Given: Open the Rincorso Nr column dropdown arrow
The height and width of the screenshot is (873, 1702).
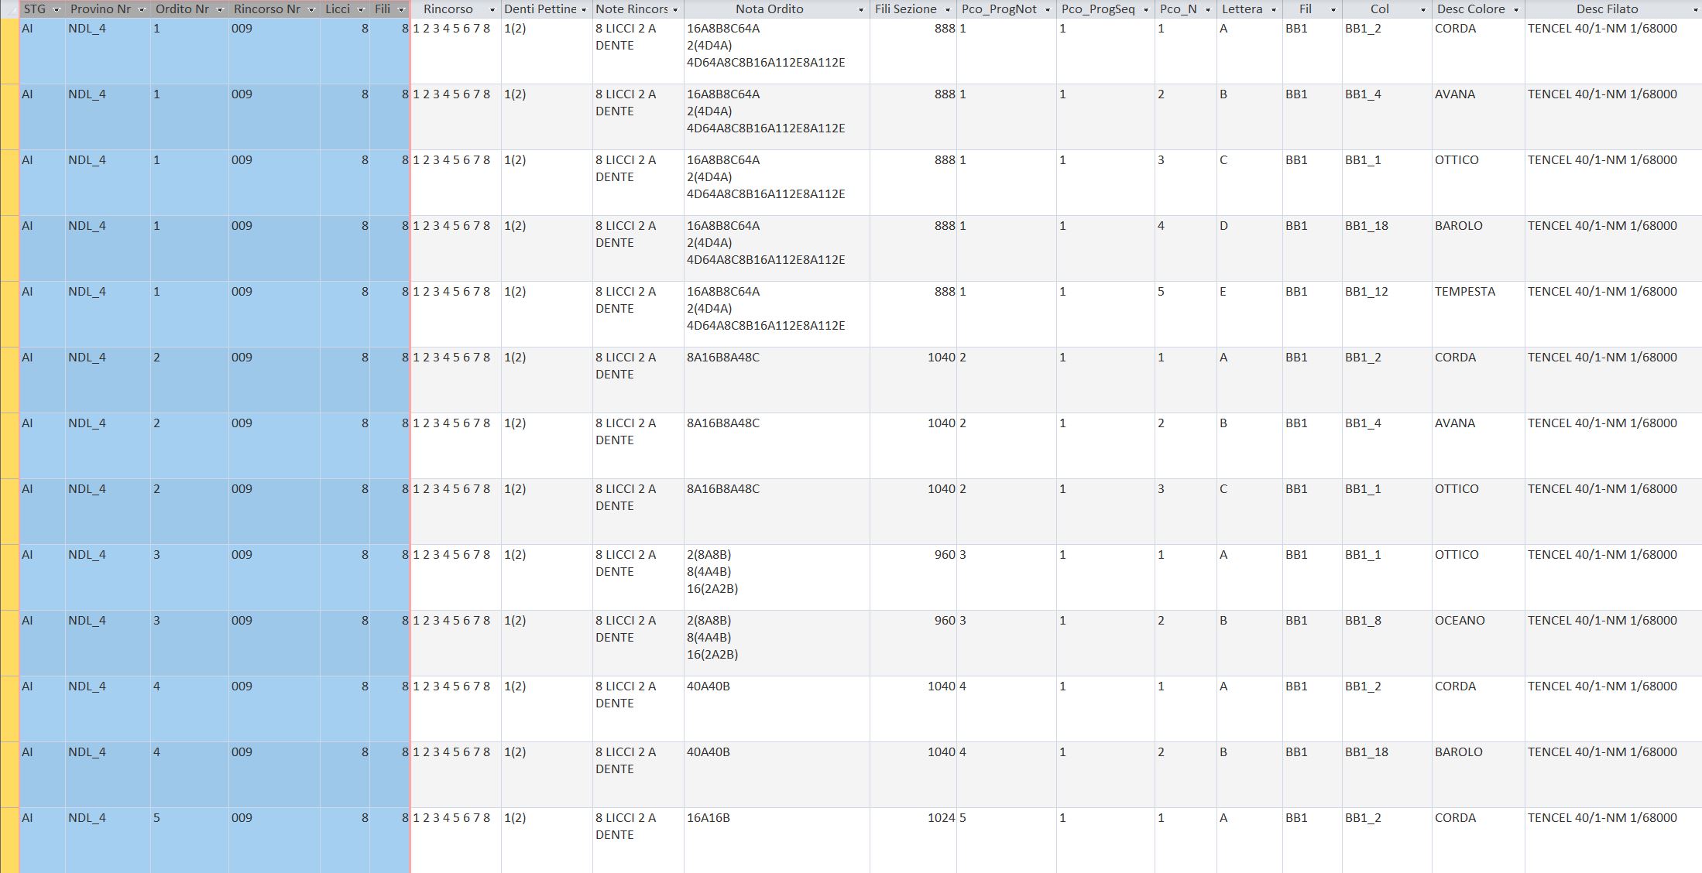Looking at the screenshot, I should coord(311,9).
